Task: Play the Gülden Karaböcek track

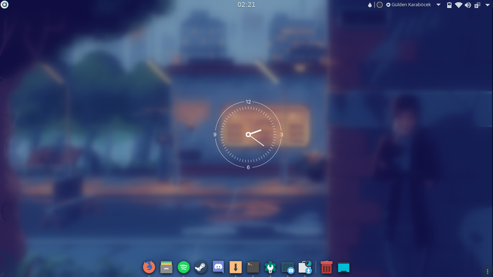Action: 388,5
